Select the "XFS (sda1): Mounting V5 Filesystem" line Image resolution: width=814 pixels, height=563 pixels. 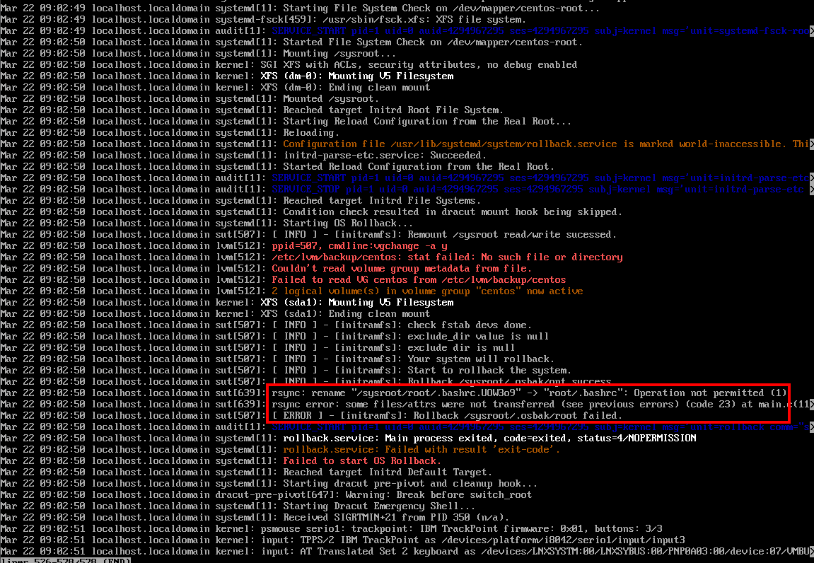(356, 302)
